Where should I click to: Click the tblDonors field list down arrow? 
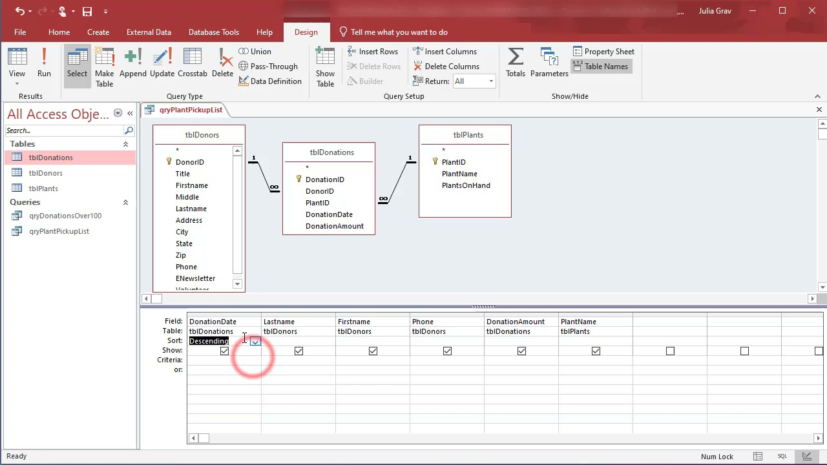[237, 284]
